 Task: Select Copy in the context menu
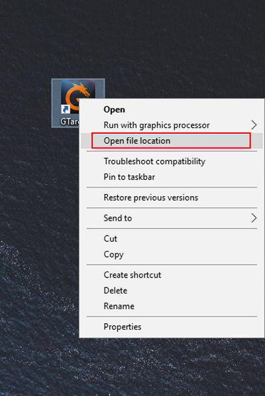114,254
